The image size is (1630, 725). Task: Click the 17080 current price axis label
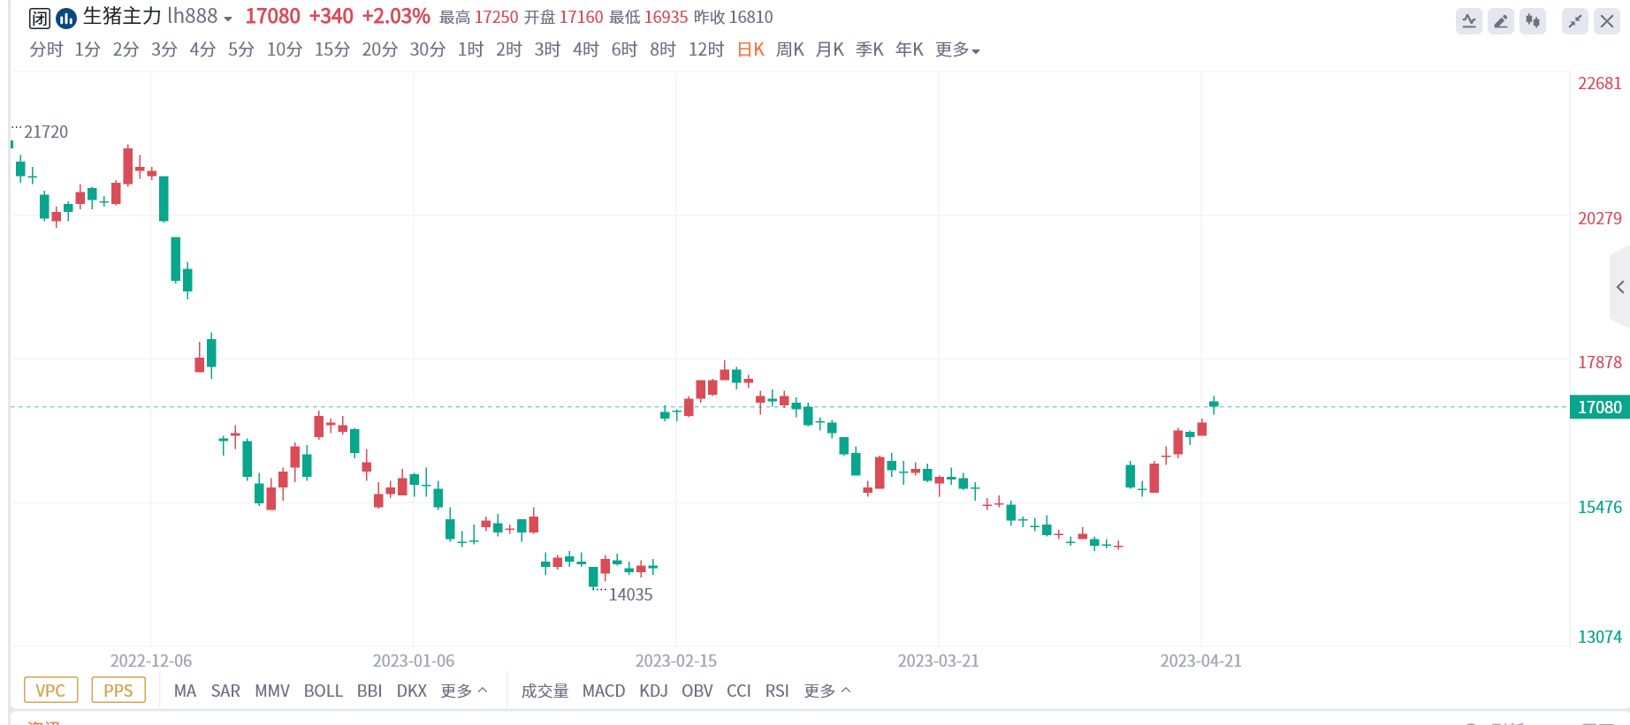(x=1599, y=407)
